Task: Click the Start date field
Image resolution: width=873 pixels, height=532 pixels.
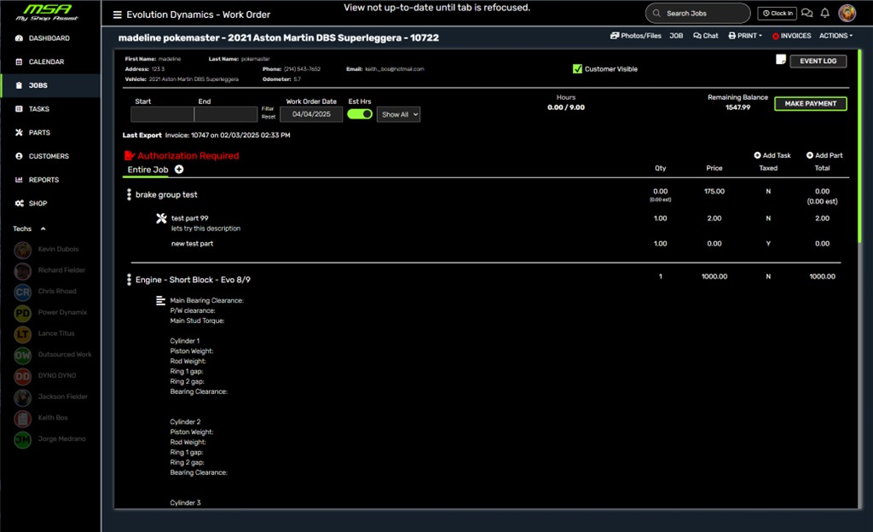Action: click(x=162, y=114)
